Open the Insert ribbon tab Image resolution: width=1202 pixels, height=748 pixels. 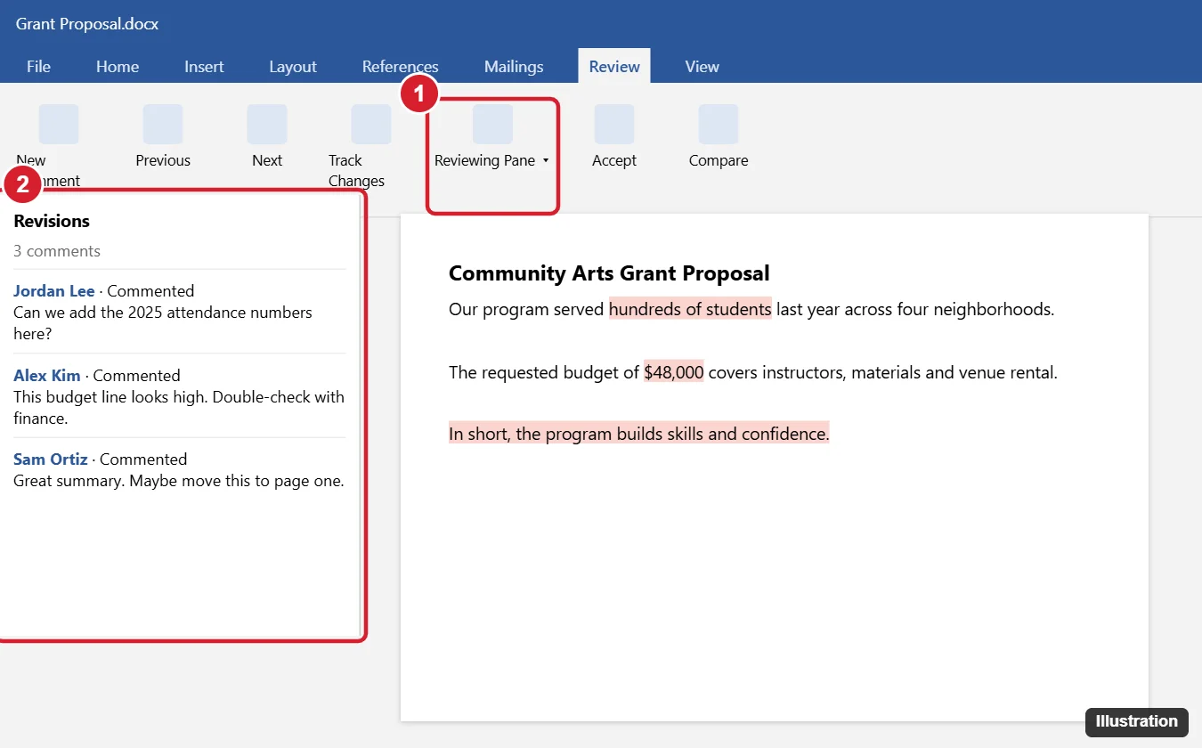click(204, 66)
